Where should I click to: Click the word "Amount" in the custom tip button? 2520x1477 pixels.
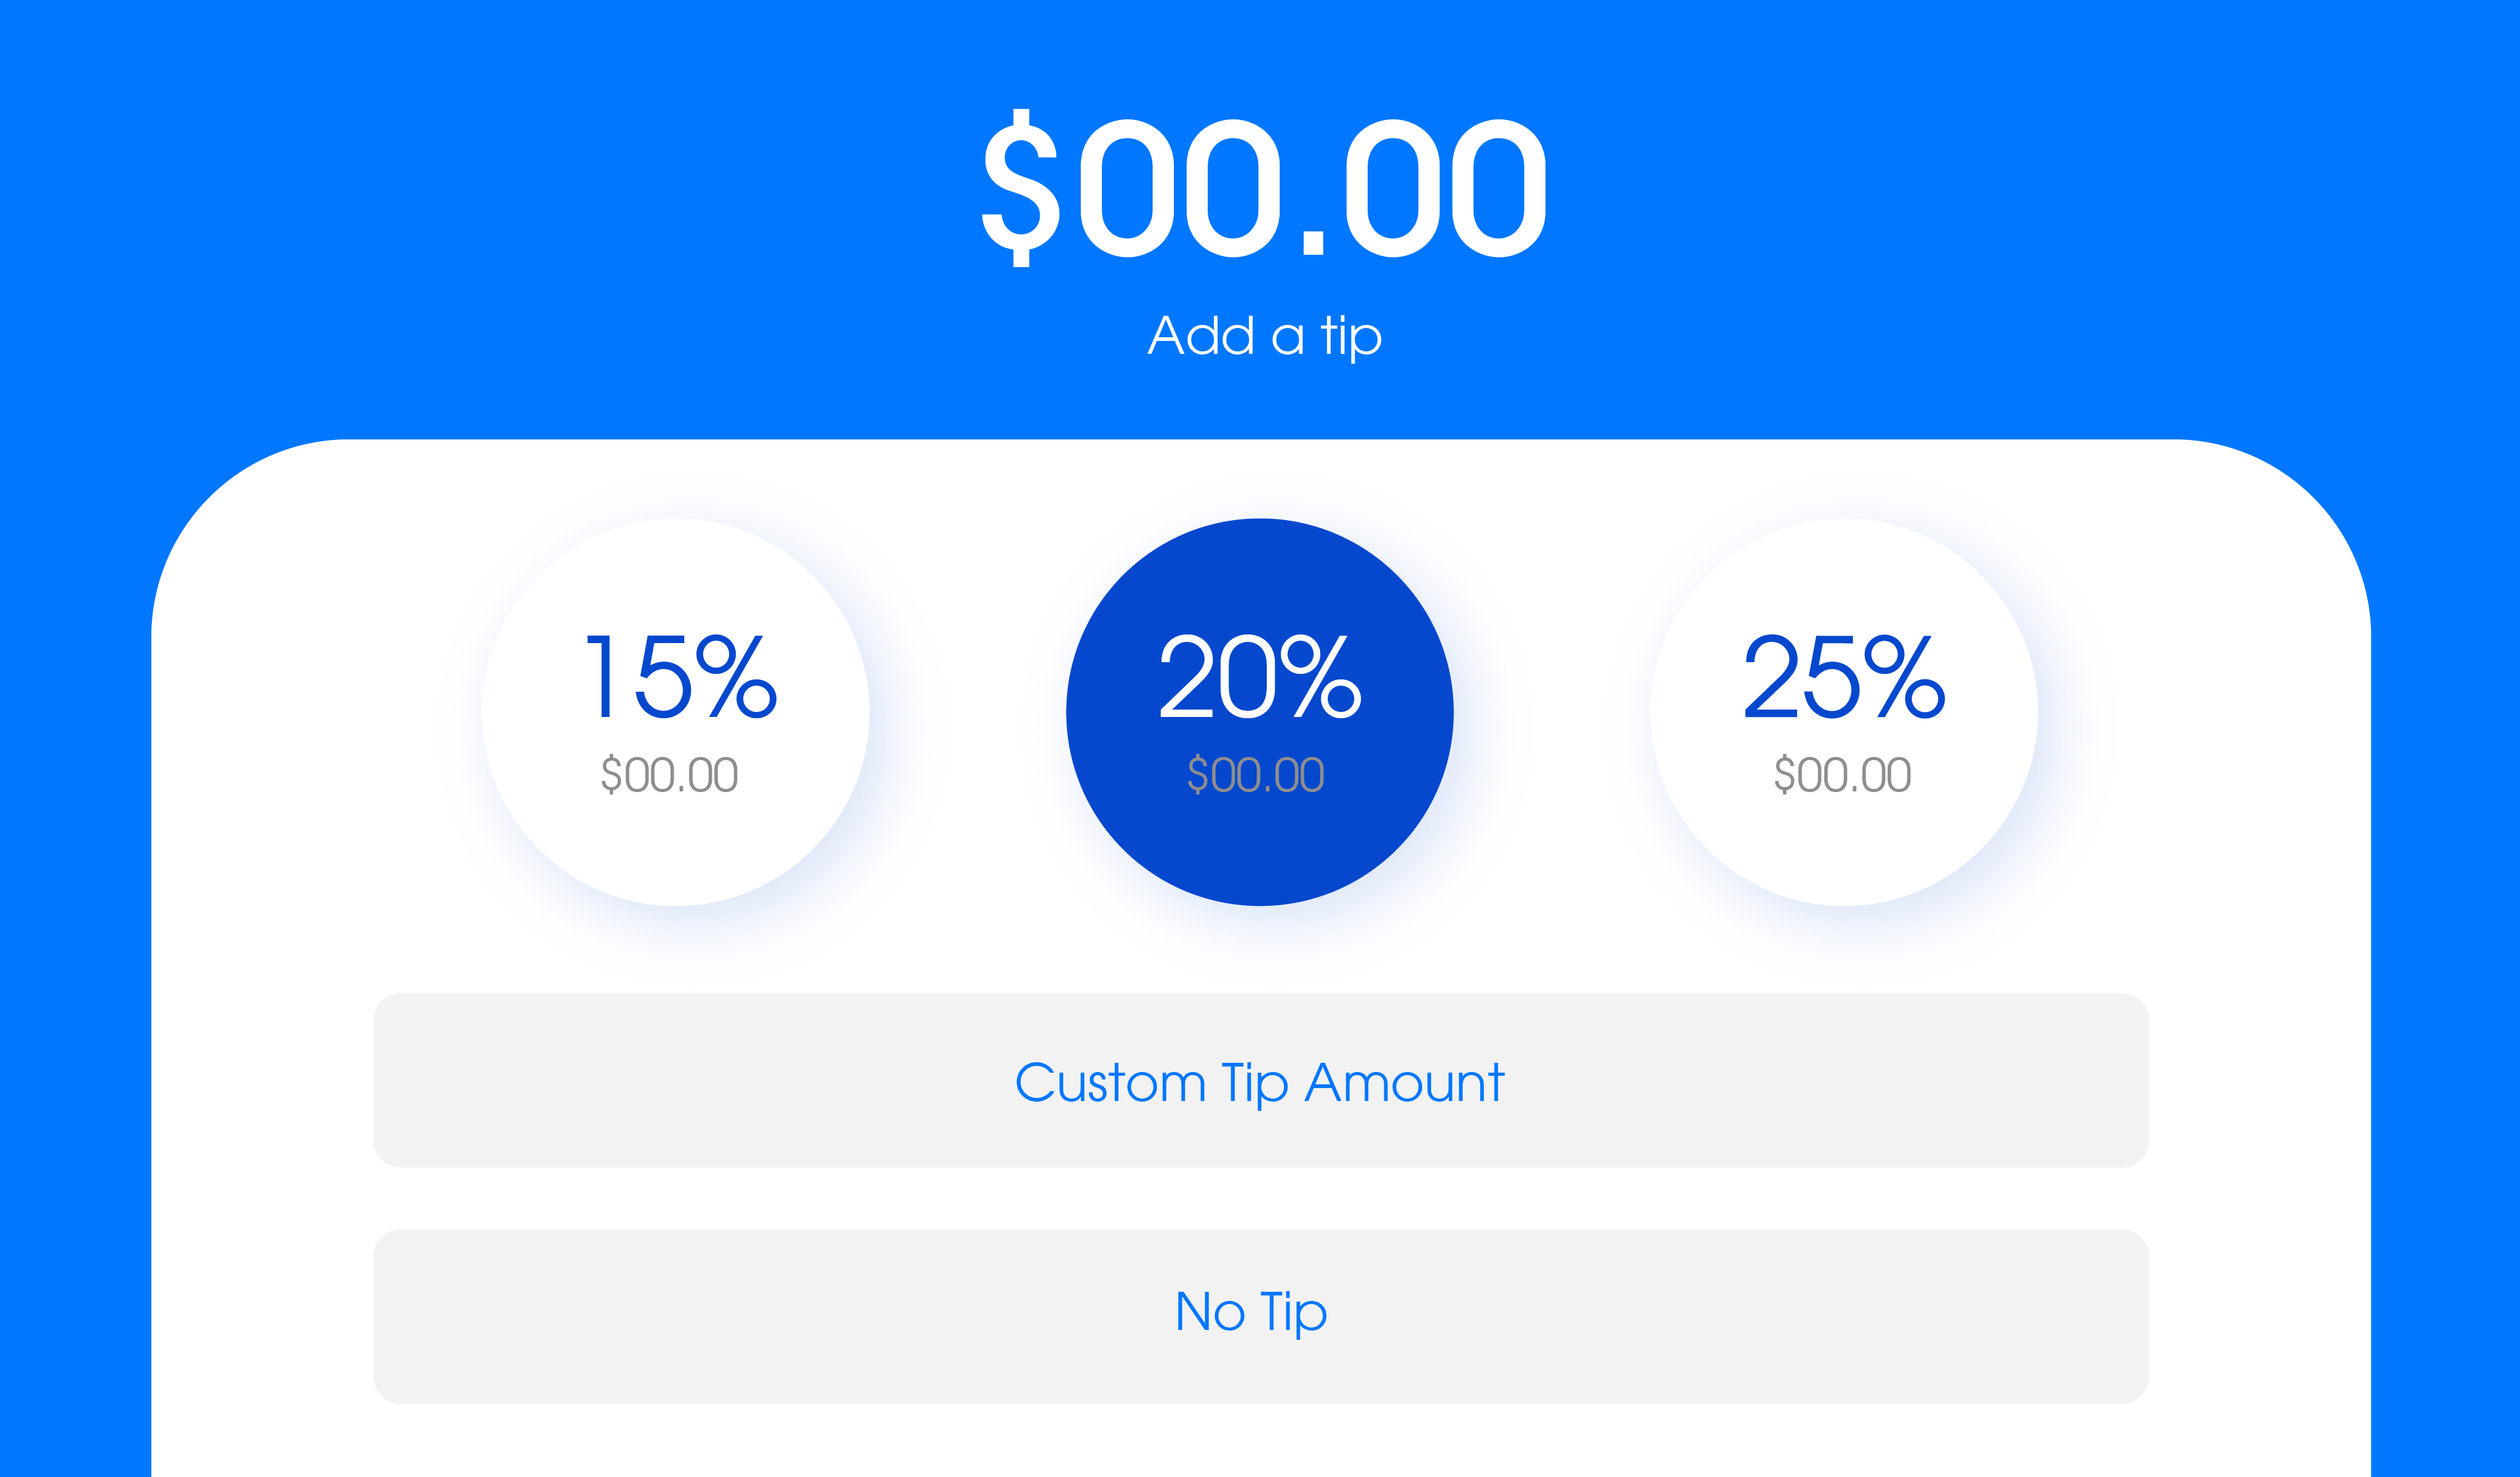point(1404,1083)
